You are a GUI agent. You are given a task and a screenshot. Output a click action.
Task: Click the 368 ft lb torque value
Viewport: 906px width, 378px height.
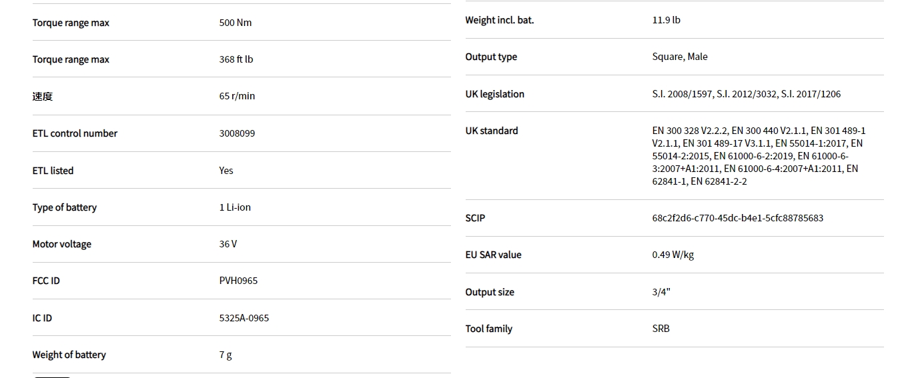coord(236,59)
